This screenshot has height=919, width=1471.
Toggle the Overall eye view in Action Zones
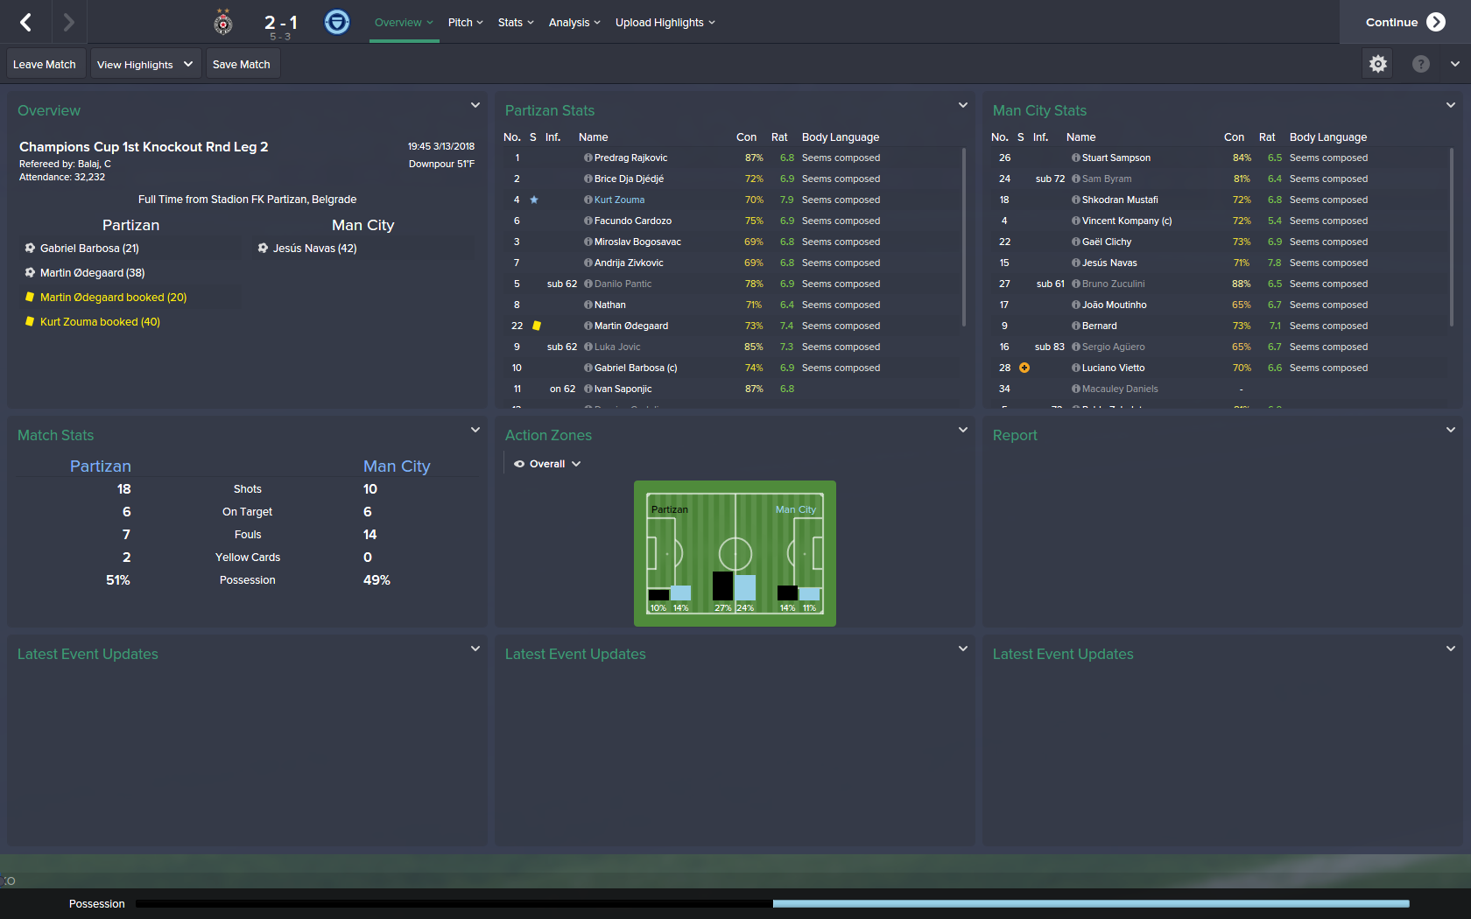click(x=519, y=464)
